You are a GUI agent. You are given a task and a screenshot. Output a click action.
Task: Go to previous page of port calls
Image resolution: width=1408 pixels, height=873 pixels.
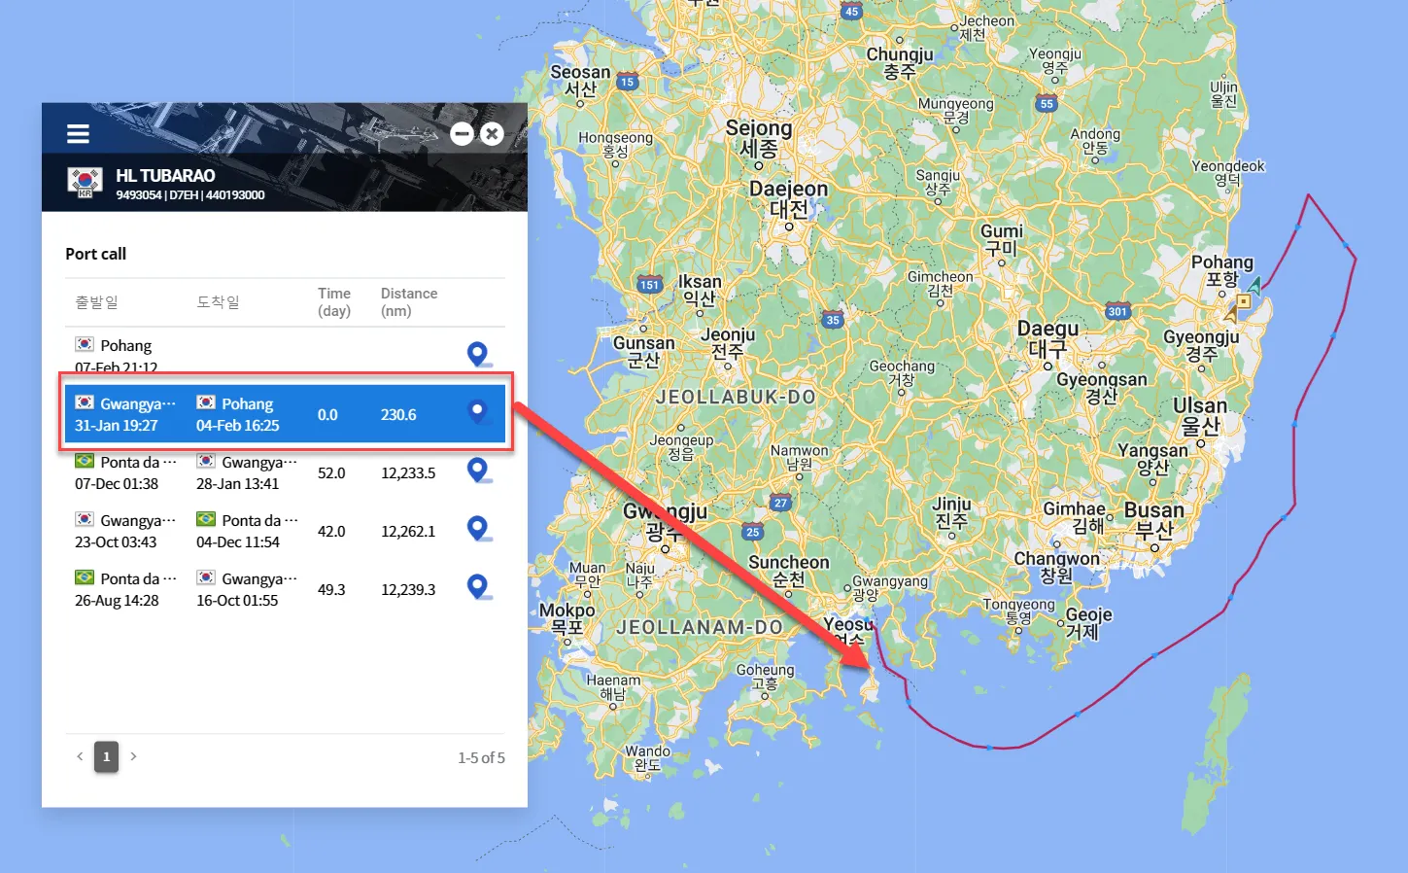tap(80, 756)
